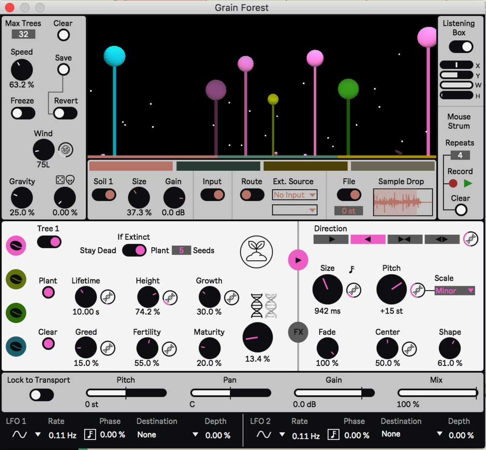The width and height of the screenshot is (486, 450).
Task: Click the Direction DNA randomization icon
Action: [471, 239]
